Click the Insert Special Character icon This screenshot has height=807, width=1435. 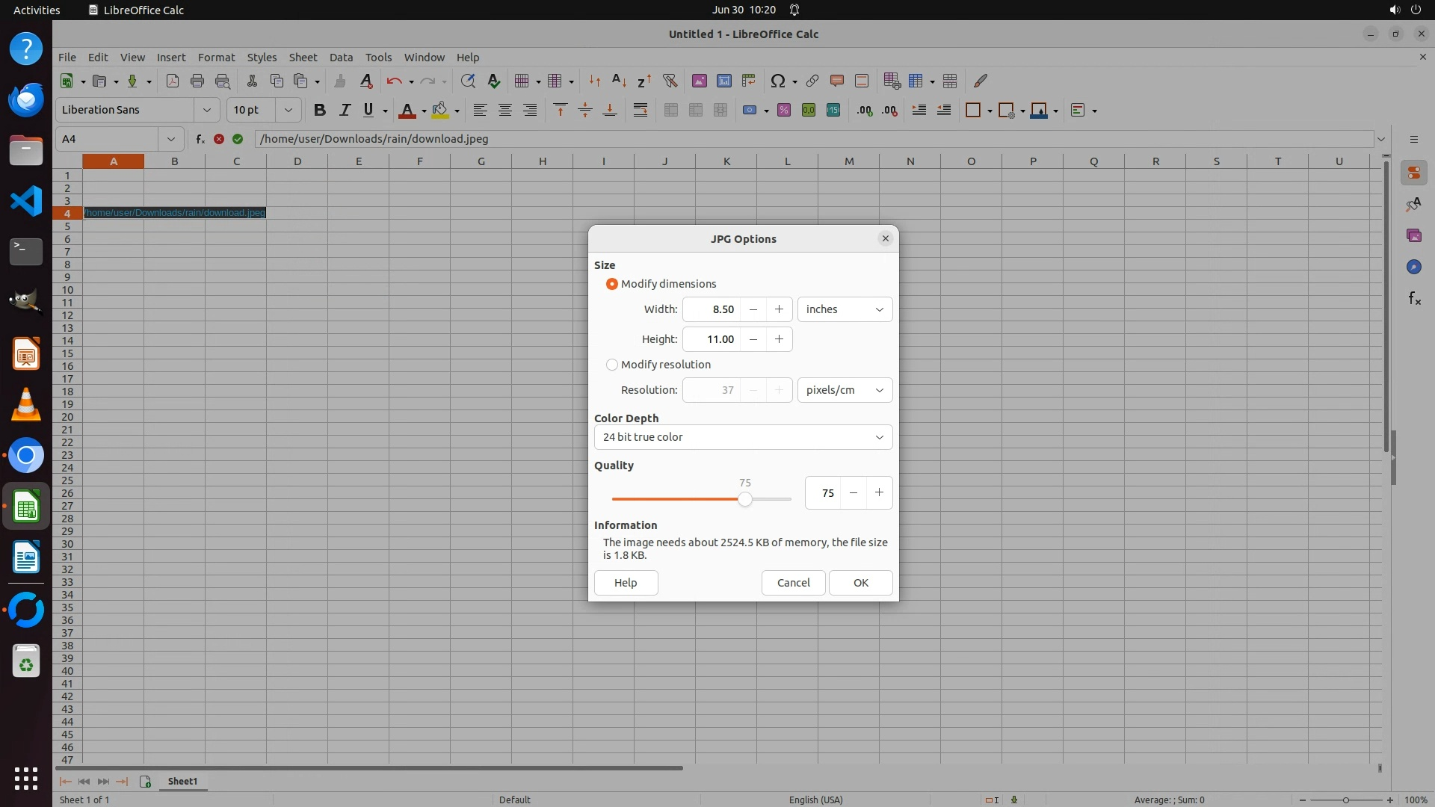[x=777, y=81]
